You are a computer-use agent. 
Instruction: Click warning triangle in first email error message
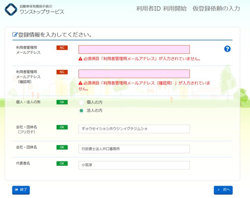point(80,59)
